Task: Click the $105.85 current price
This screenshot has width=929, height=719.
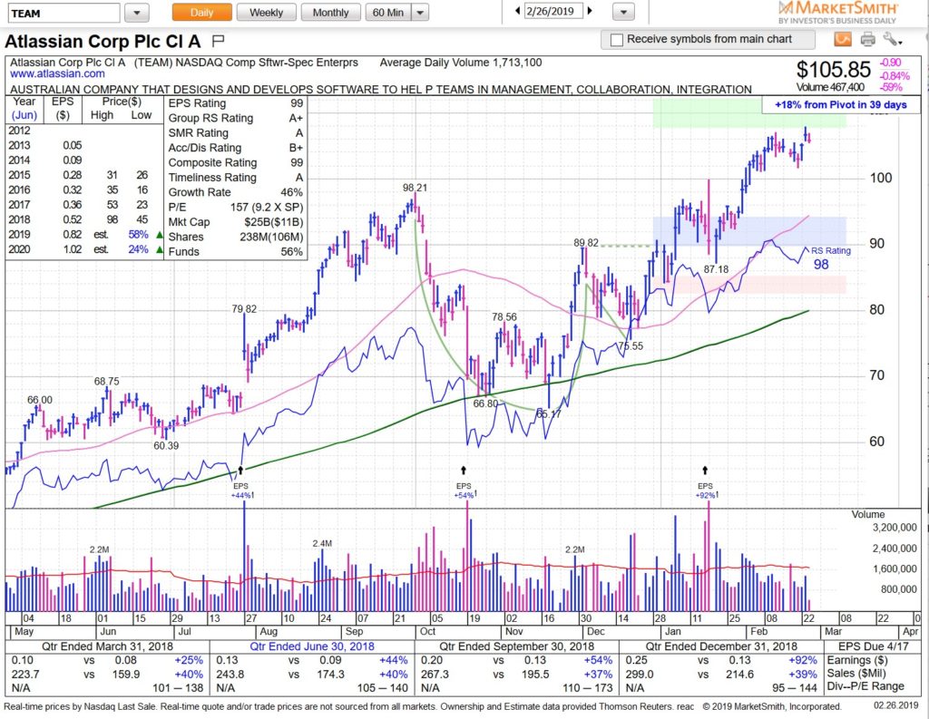Action: (833, 70)
